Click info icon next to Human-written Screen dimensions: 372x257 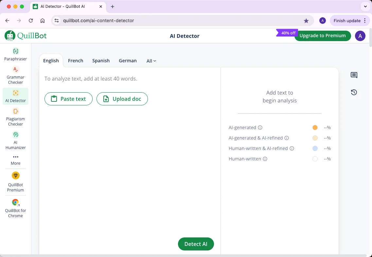265,159
